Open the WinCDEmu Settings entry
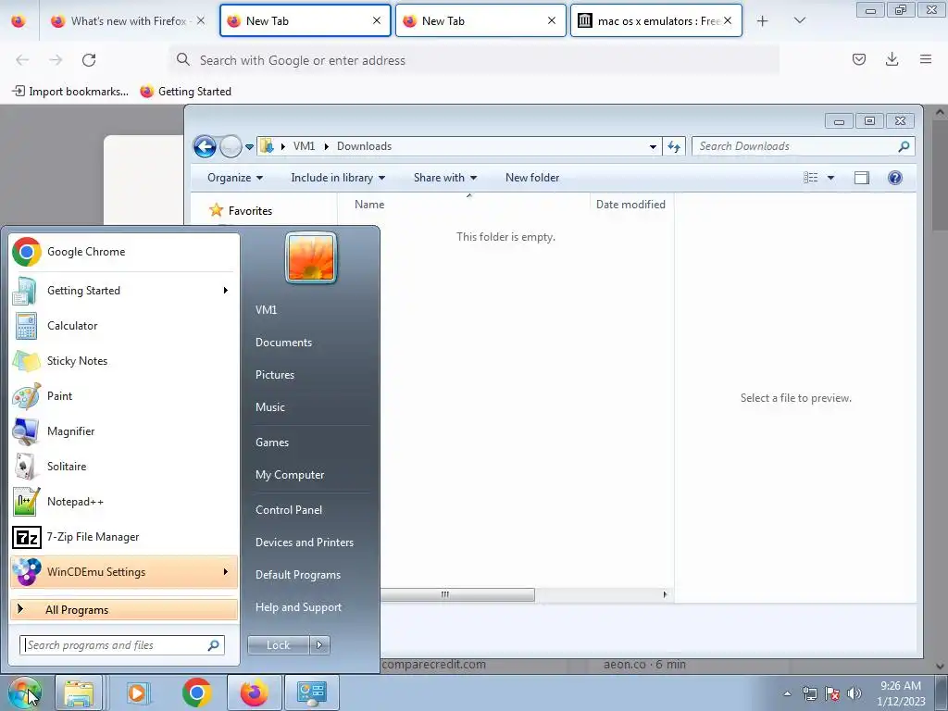Image resolution: width=948 pixels, height=711 pixels. click(124, 572)
